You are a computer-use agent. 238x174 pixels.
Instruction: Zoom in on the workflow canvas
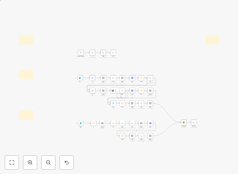point(30,162)
